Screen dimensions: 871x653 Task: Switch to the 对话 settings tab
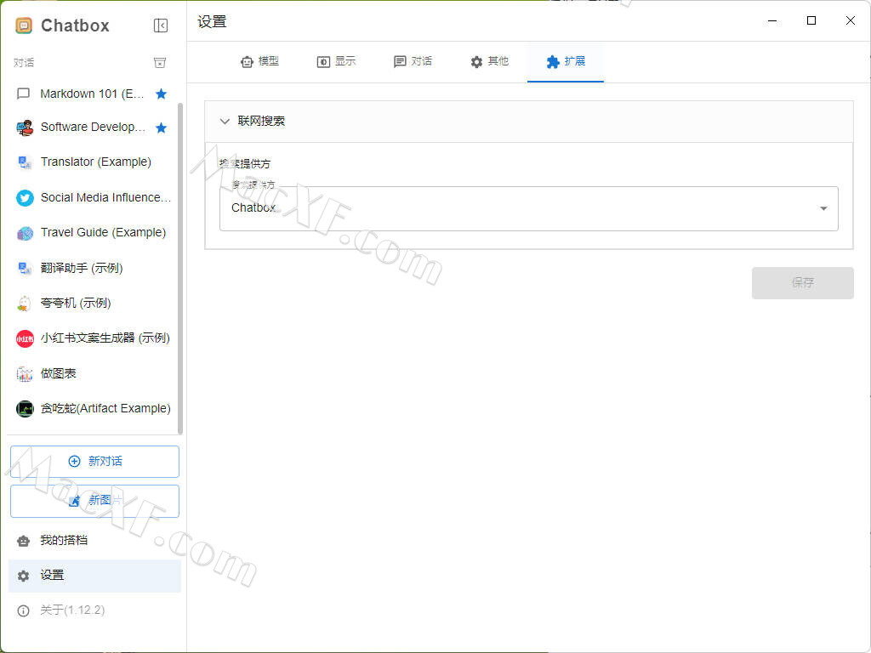413,61
